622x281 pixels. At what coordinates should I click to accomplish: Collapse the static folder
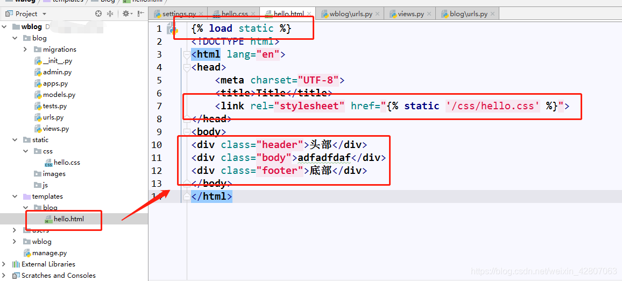[15, 140]
